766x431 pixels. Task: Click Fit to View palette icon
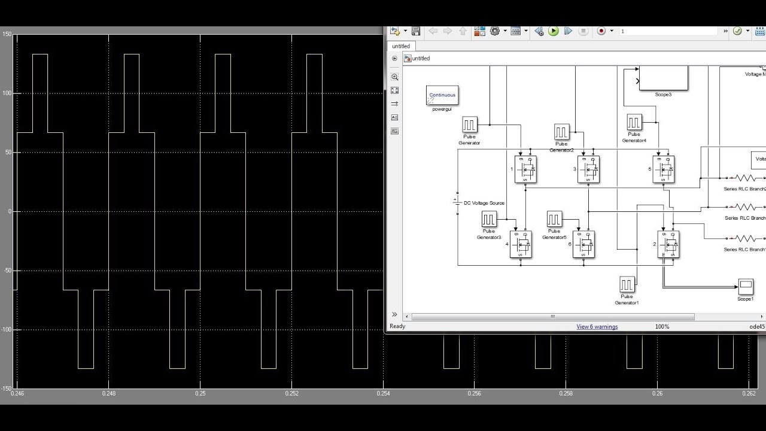click(x=394, y=90)
